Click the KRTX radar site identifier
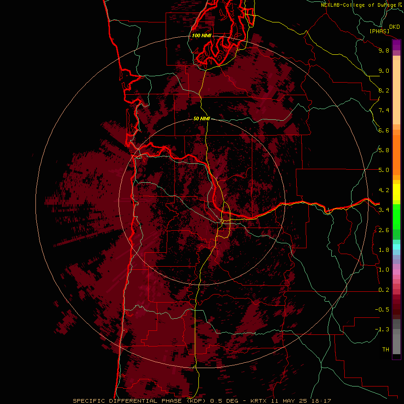404x404 pixels. pos(259,401)
